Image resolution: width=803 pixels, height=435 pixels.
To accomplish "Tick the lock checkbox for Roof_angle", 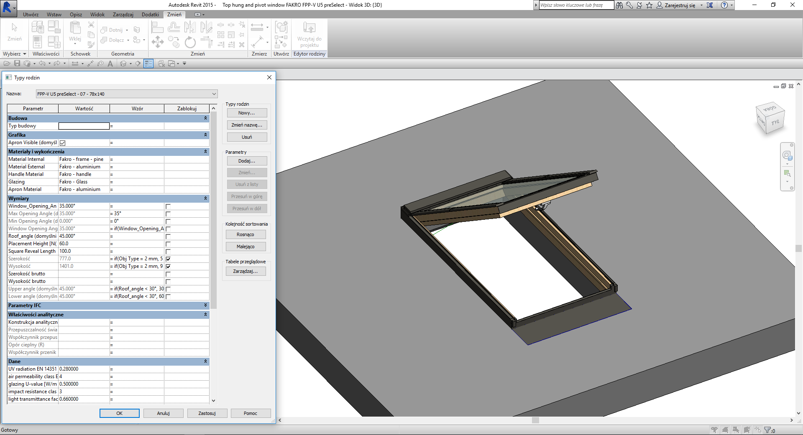I will click(168, 237).
